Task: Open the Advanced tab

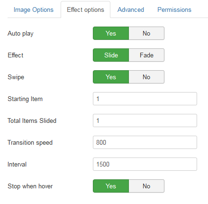Action: [131, 10]
